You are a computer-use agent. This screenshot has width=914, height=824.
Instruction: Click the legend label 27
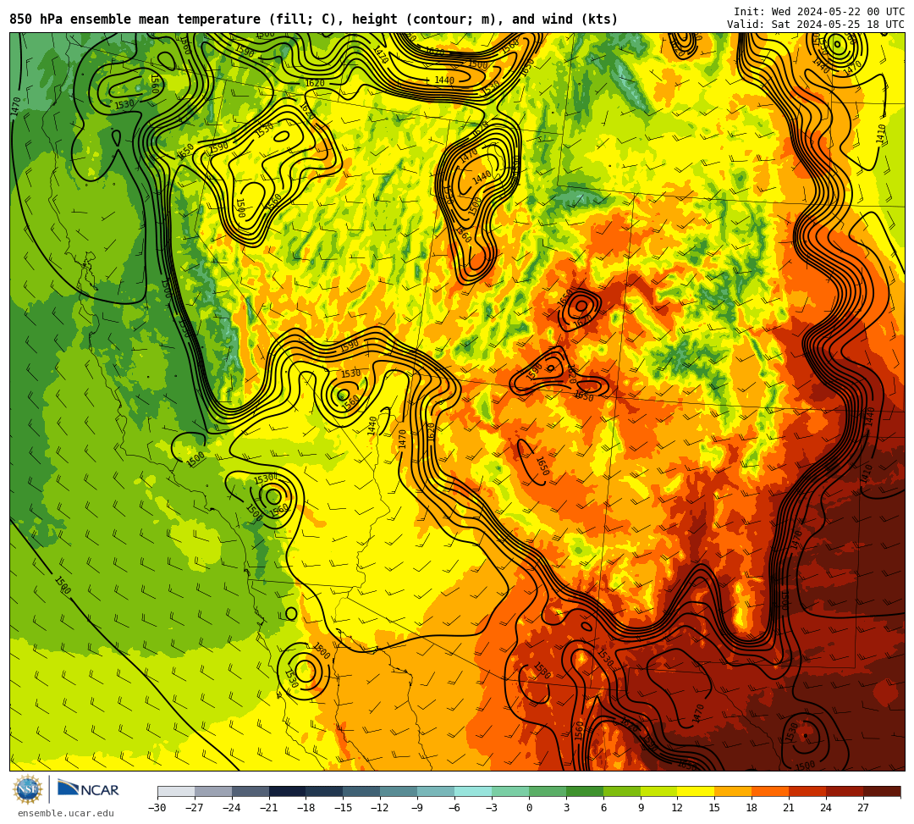click(863, 808)
